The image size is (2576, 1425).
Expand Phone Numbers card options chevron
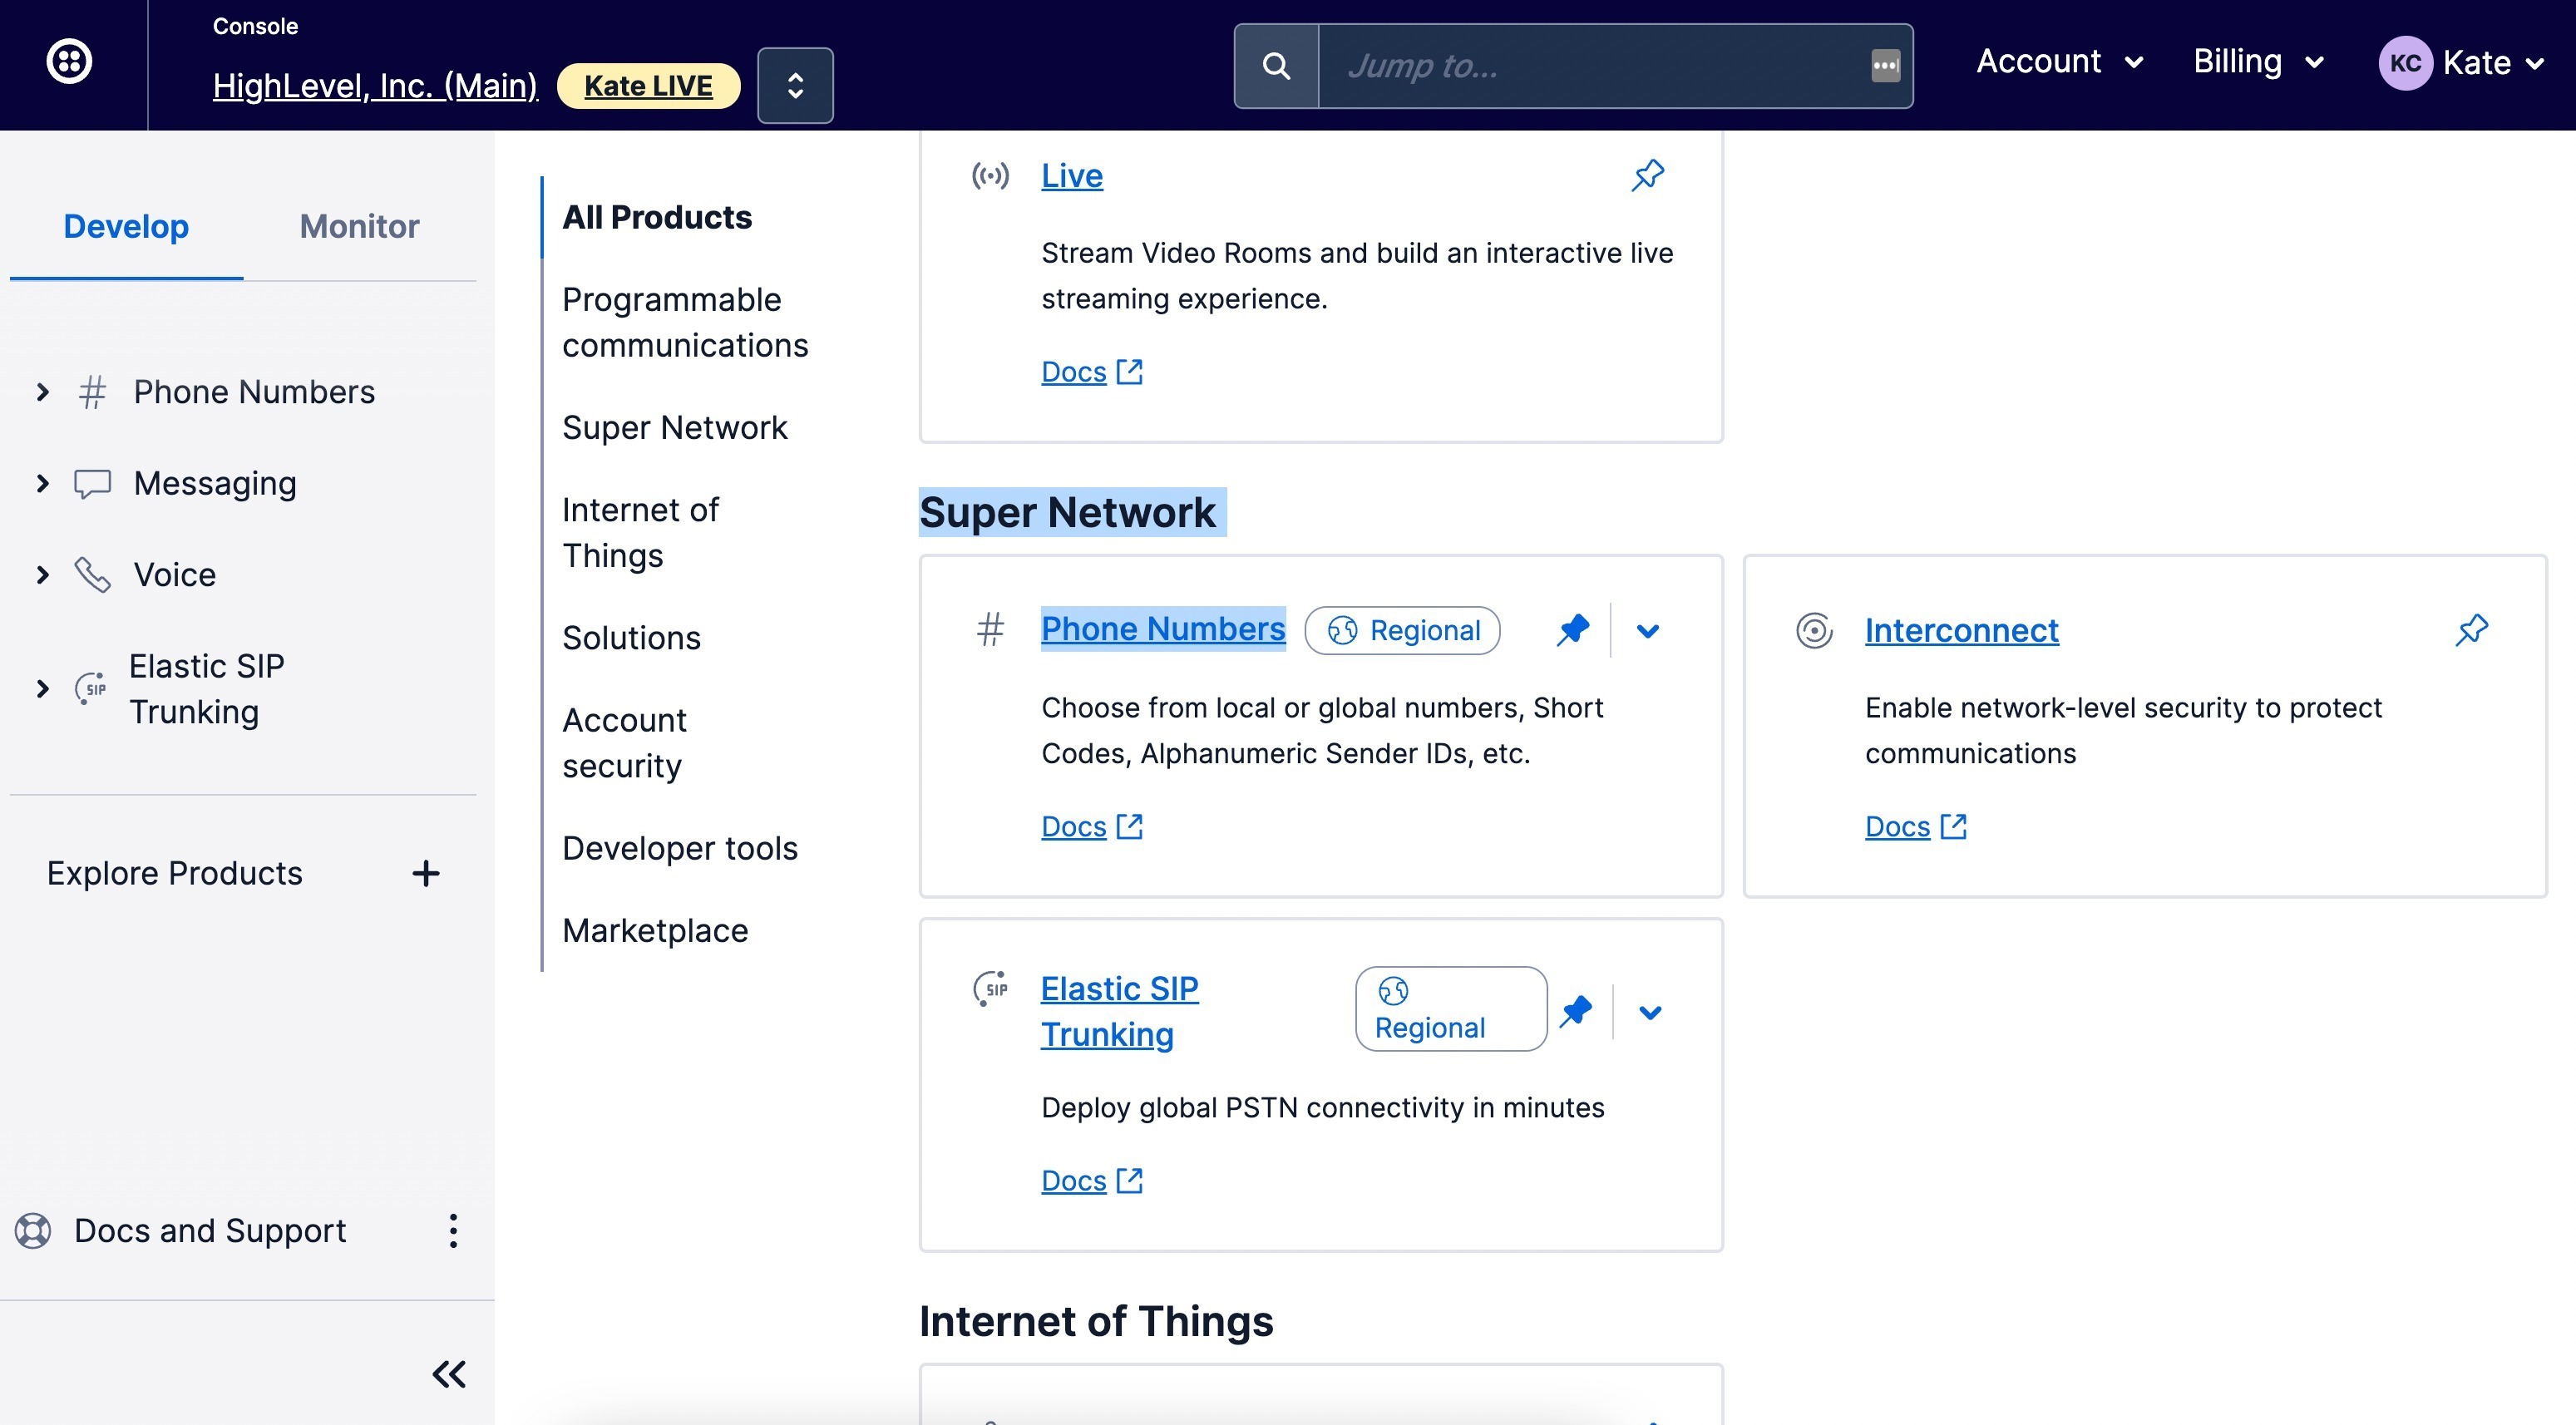pyautogui.click(x=1648, y=631)
